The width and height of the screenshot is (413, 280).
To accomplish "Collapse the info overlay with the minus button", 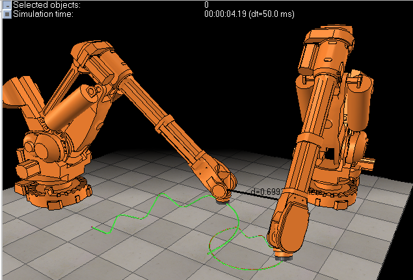I will [x=7, y=5].
